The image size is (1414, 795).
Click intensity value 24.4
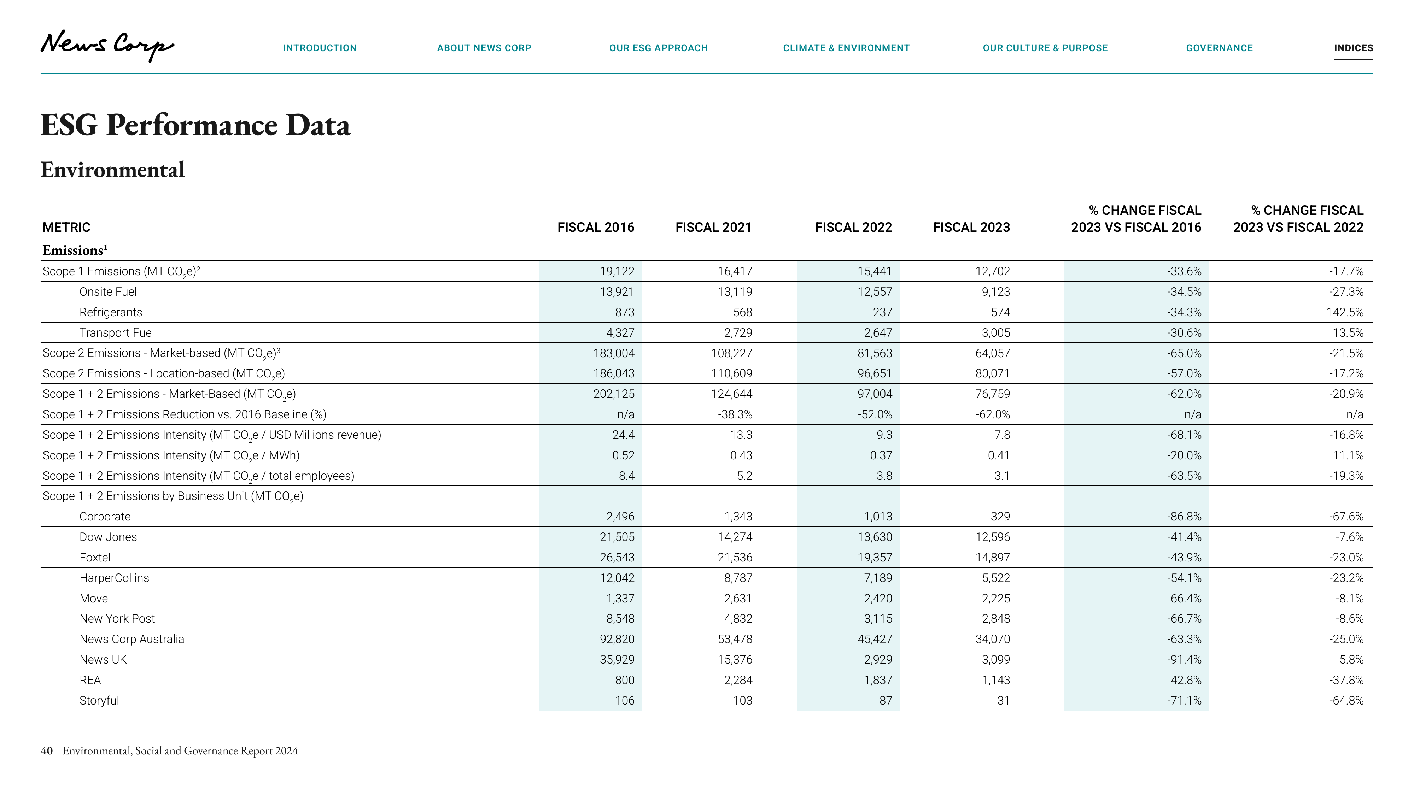pos(624,435)
